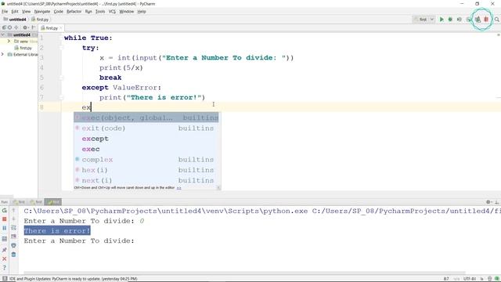Select plain 'exec' keyword completion
This screenshot has width=501, height=282.
point(146,149)
